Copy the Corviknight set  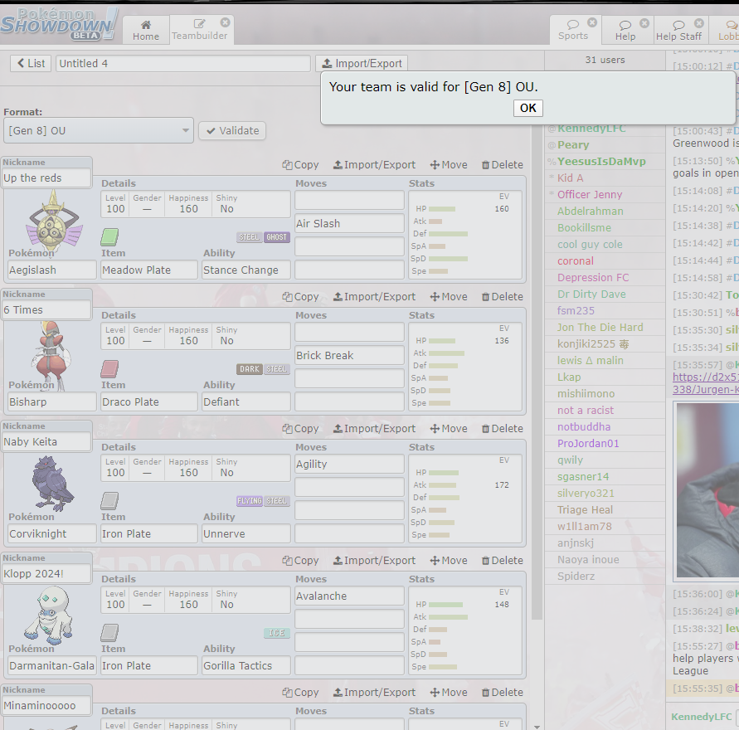[x=300, y=429]
